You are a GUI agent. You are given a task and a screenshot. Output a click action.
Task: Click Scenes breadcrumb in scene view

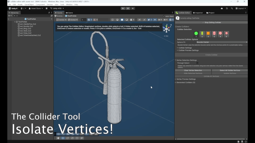tap(58, 16)
